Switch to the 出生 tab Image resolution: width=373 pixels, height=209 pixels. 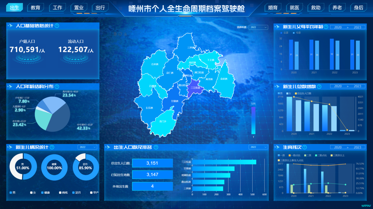[14, 8]
